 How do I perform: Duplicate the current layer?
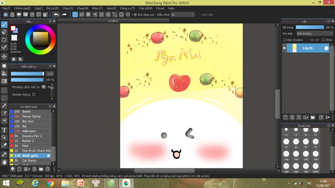tap(321, 117)
